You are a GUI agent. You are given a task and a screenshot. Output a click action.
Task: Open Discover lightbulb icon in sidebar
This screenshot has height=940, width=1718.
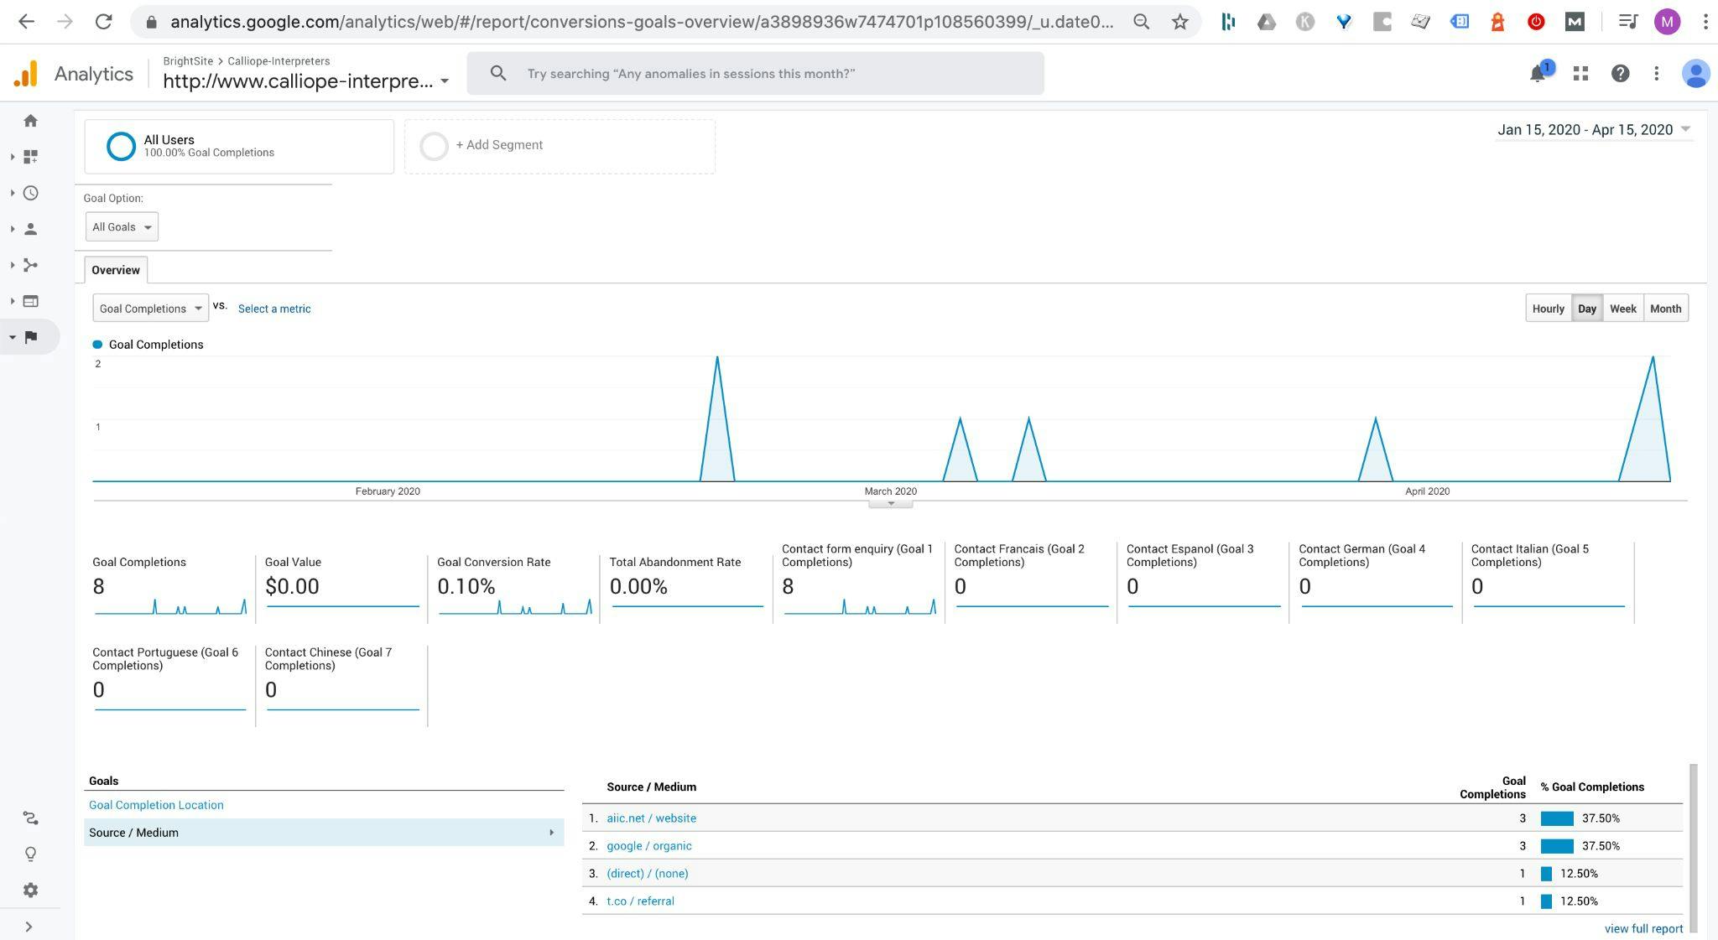coord(31,854)
